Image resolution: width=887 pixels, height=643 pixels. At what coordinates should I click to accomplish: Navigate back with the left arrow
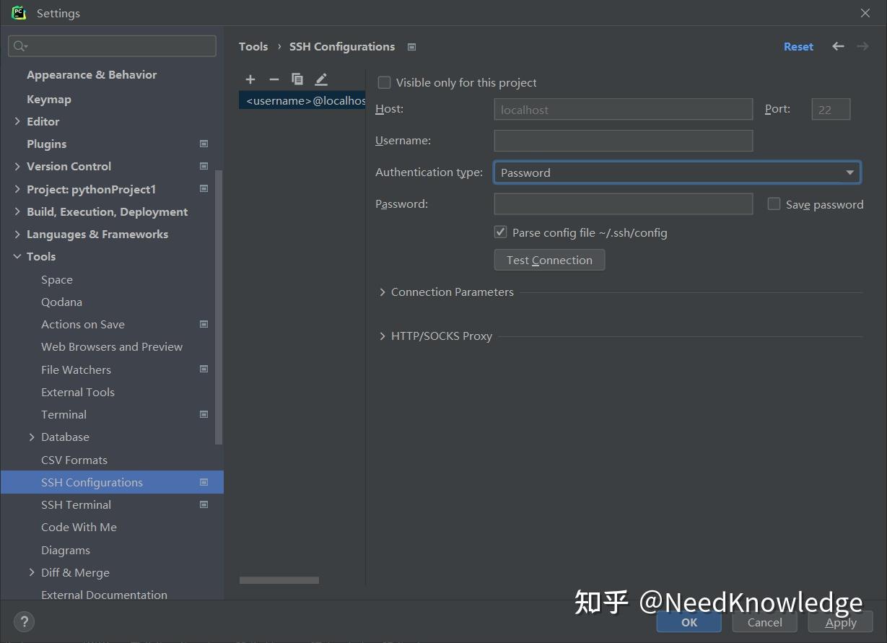[x=838, y=46]
